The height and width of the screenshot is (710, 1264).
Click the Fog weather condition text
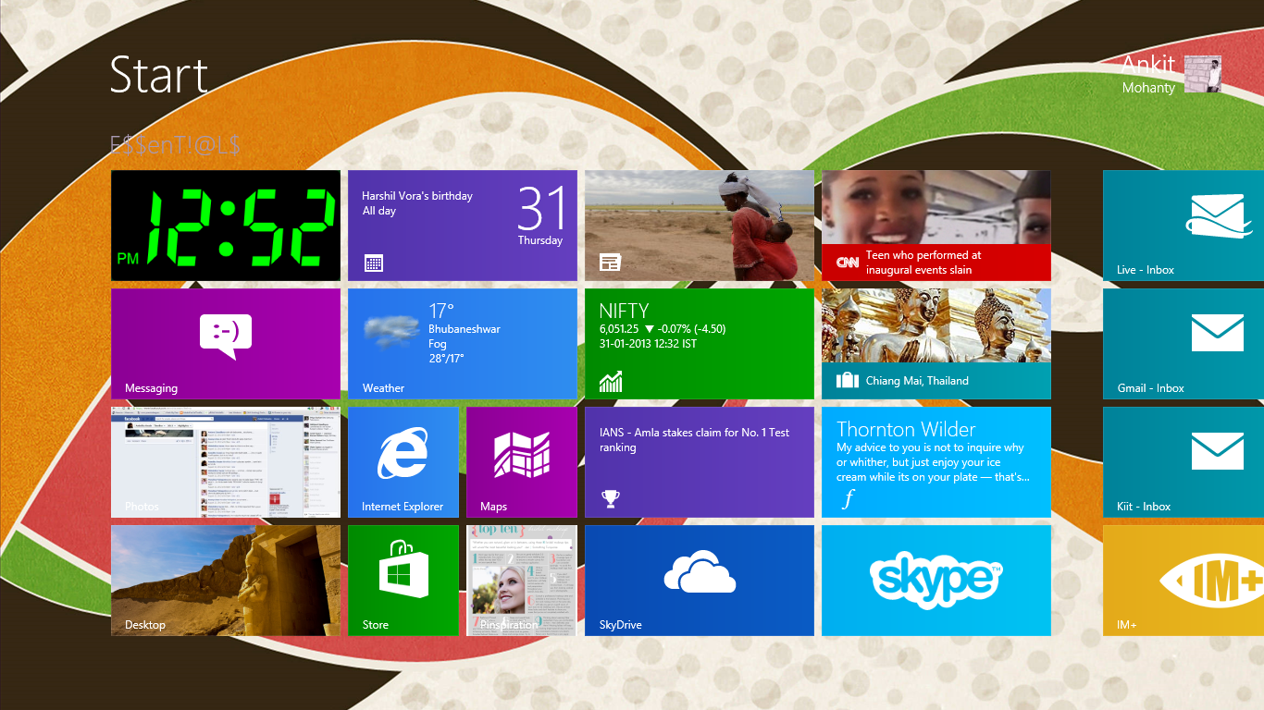point(438,344)
